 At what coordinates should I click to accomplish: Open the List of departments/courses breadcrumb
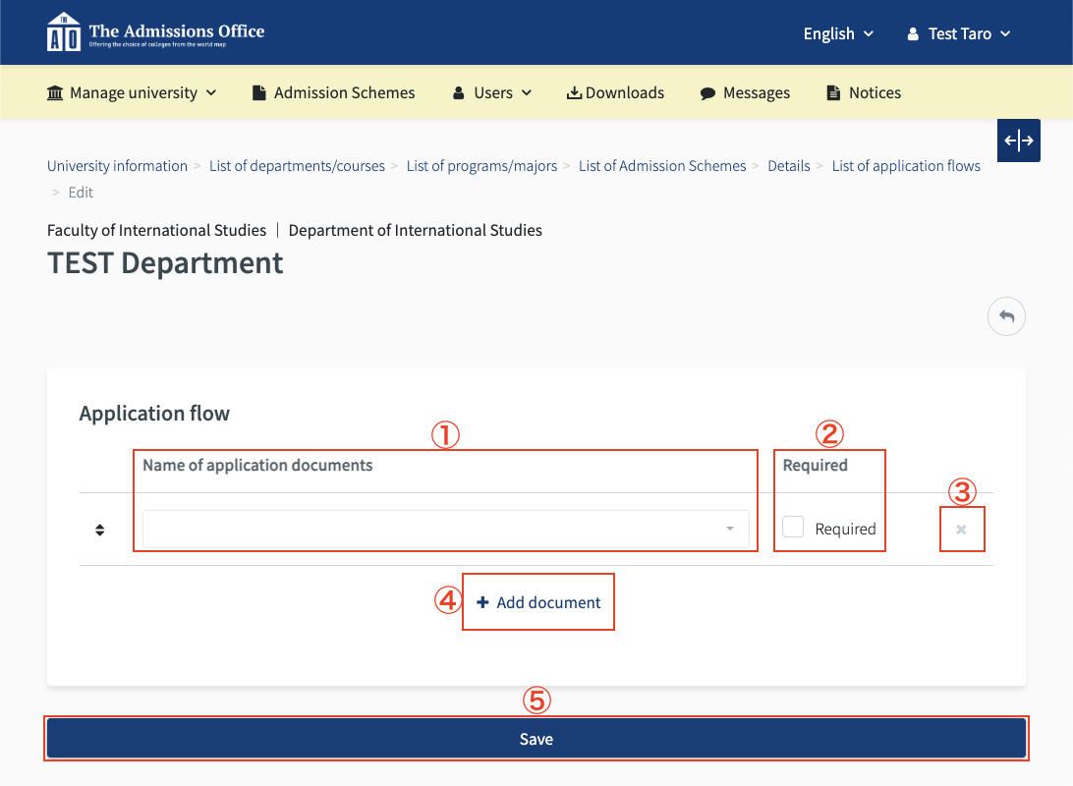pyautogui.click(x=297, y=165)
